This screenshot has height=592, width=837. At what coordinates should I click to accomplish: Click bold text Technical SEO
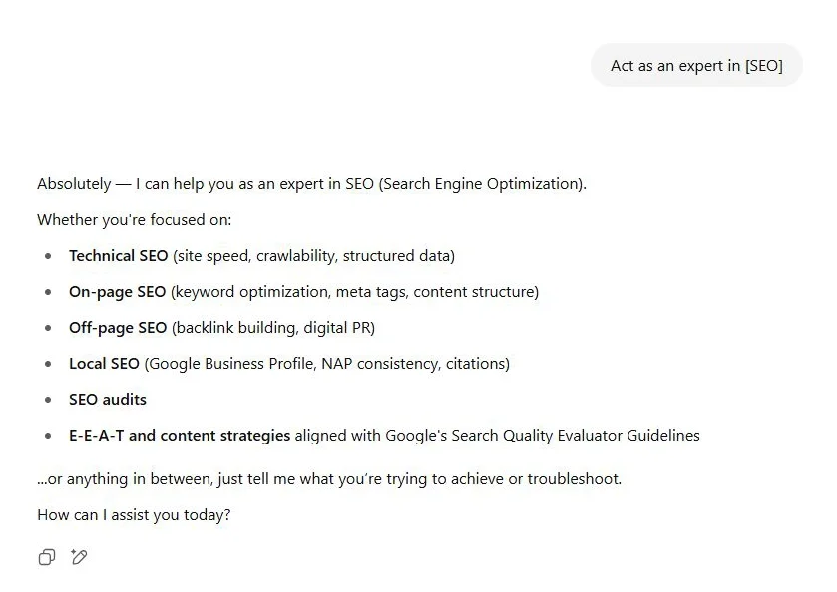[119, 256]
